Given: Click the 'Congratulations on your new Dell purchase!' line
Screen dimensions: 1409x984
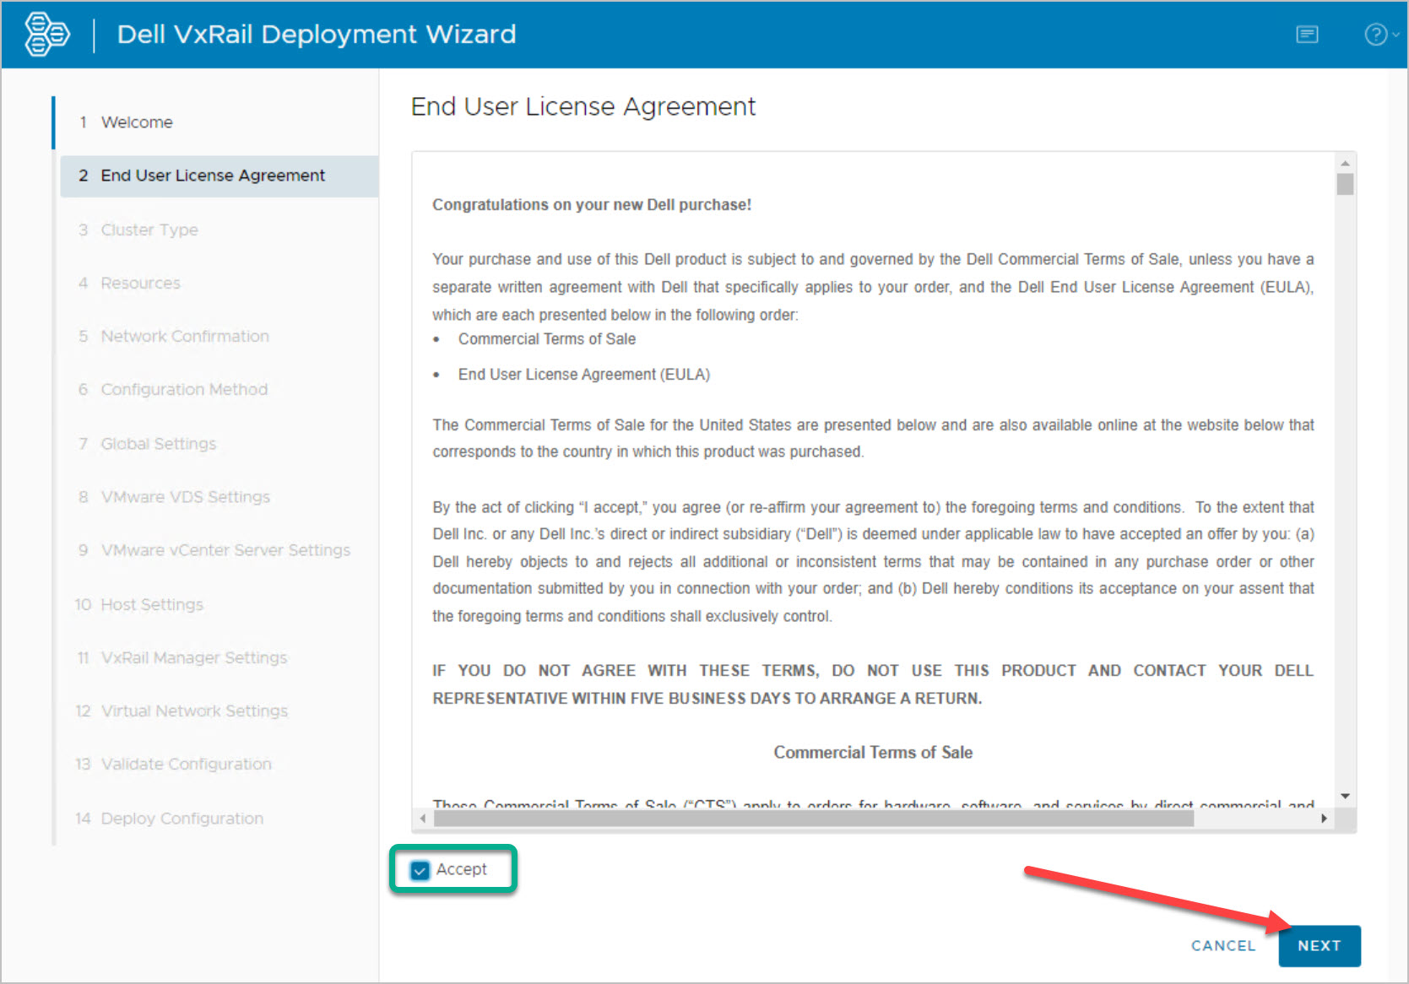Looking at the screenshot, I should click(592, 205).
